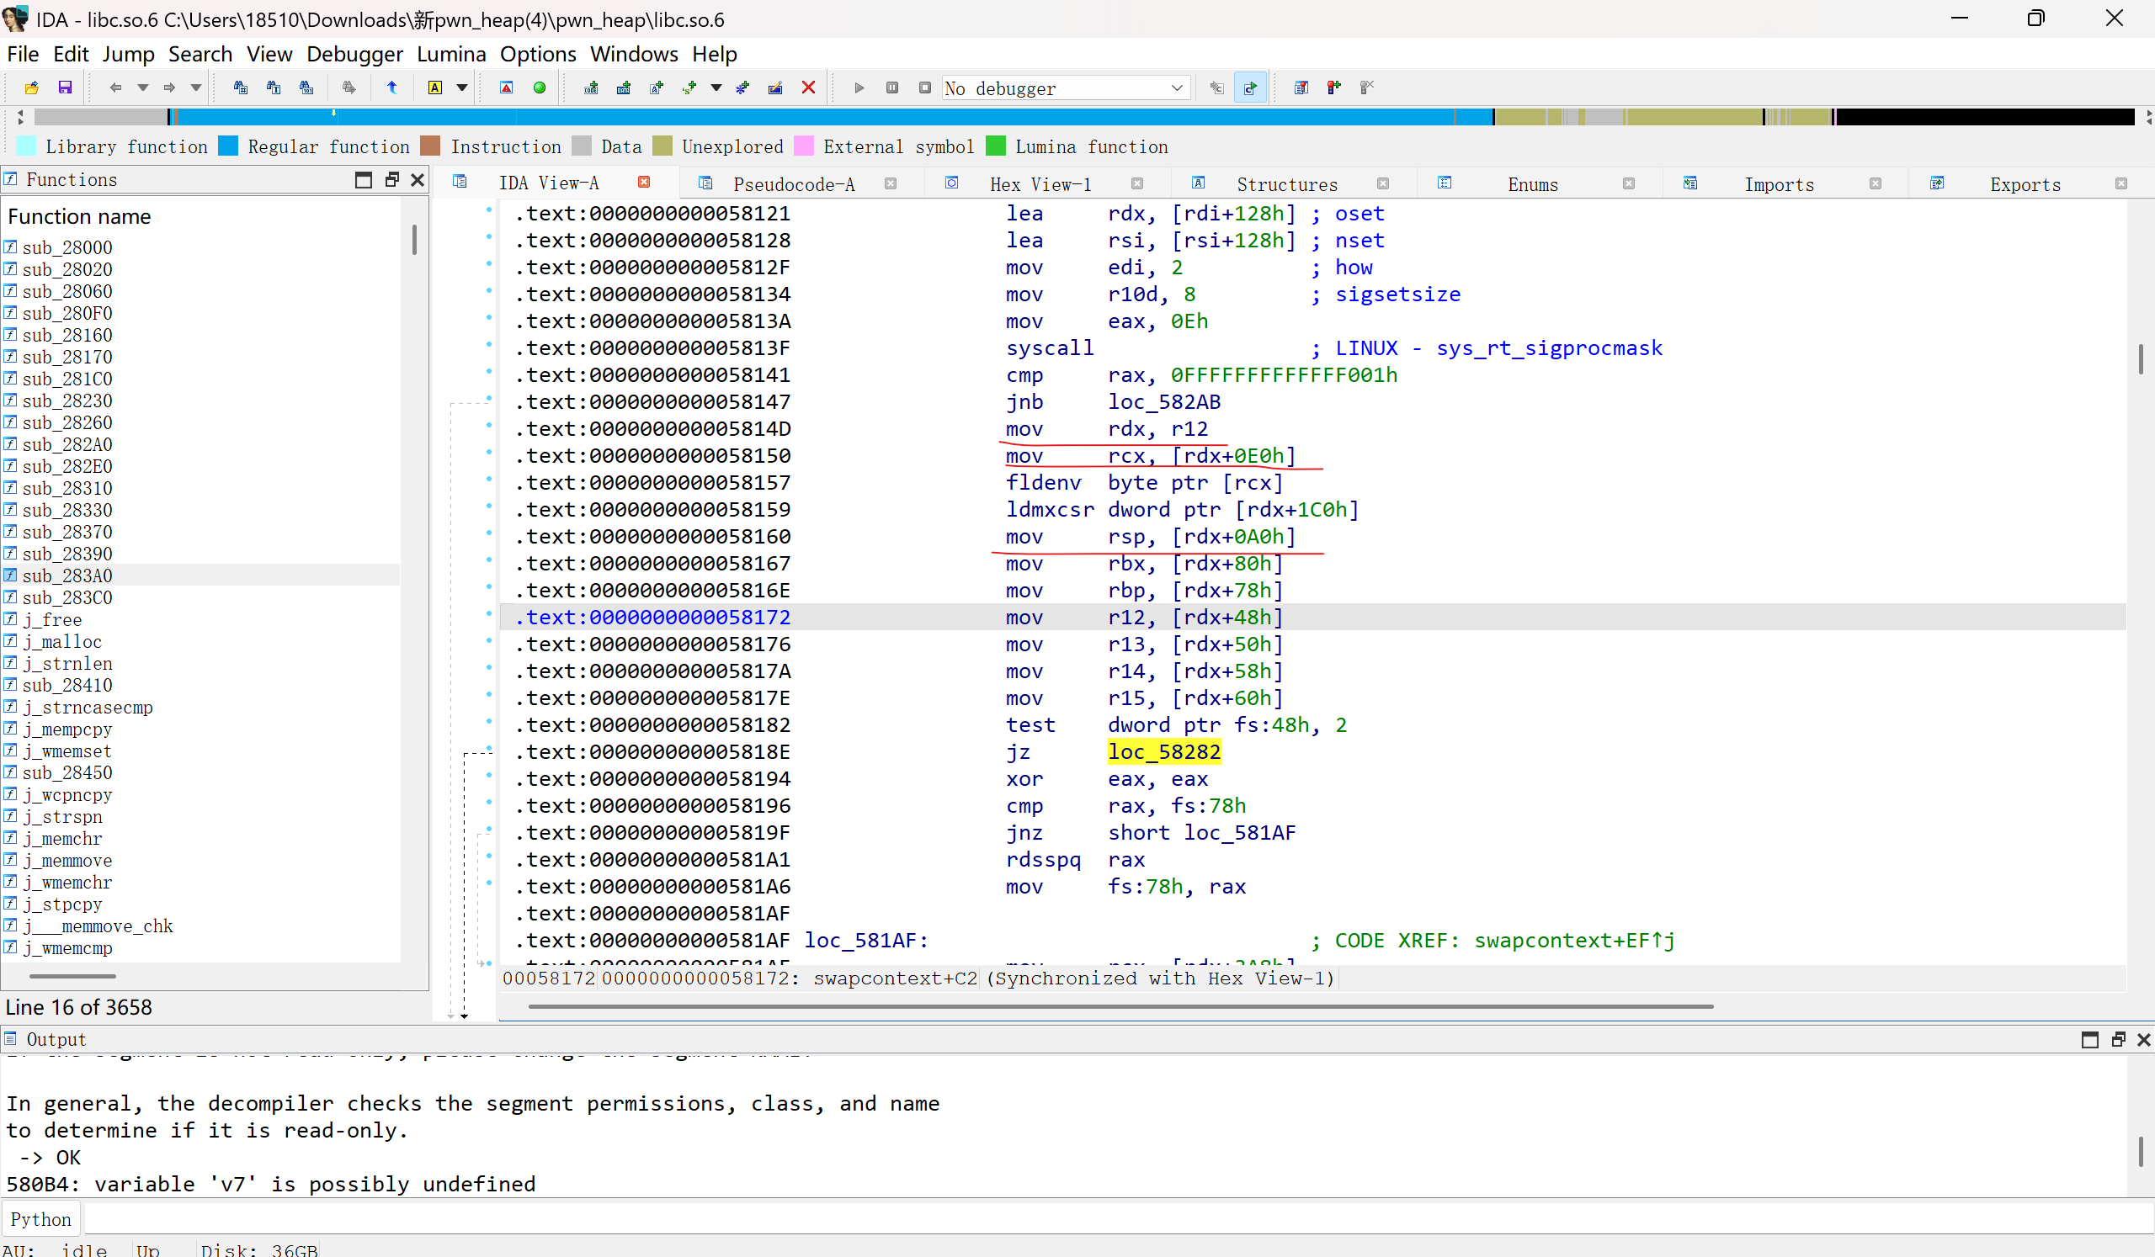Open the forward navigation history dropdown
This screenshot has height=1257, width=2155.
pyautogui.click(x=196, y=88)
